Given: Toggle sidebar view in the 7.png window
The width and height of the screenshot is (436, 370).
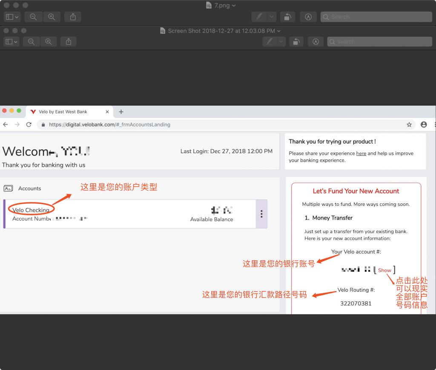Looking at the screenshot, I should pos(12,17).
